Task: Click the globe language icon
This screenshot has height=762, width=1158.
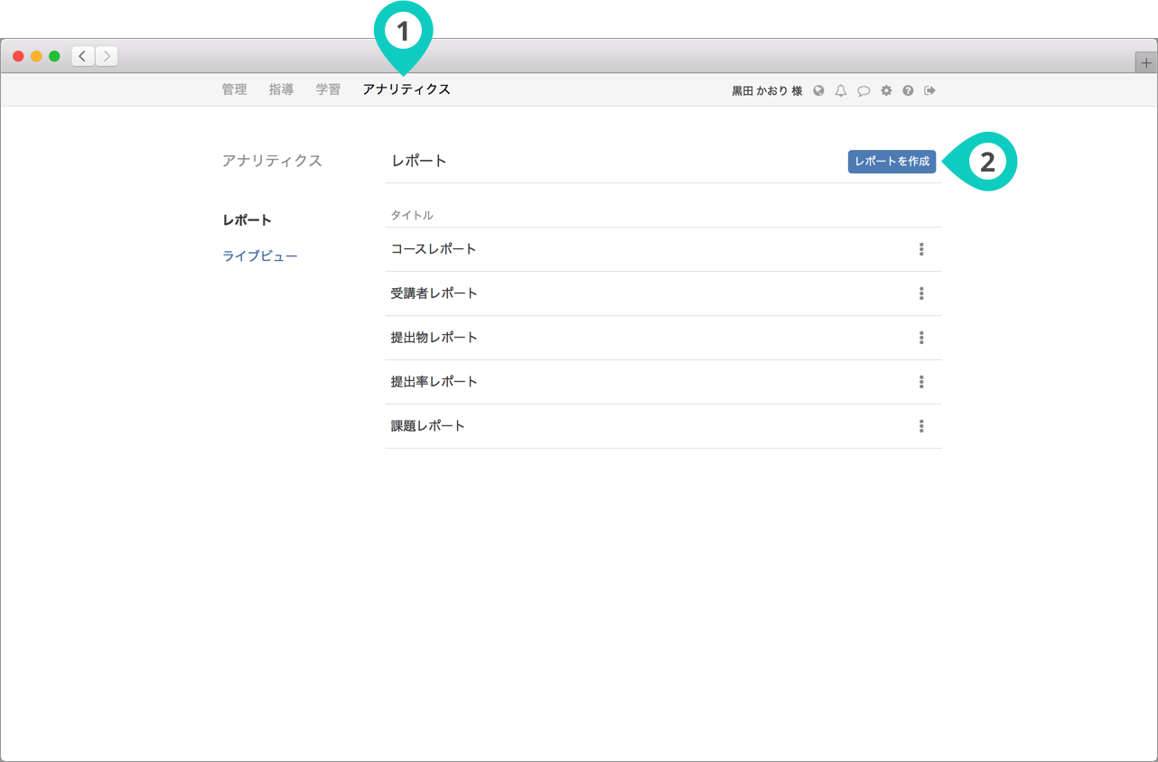Action: 818,90
